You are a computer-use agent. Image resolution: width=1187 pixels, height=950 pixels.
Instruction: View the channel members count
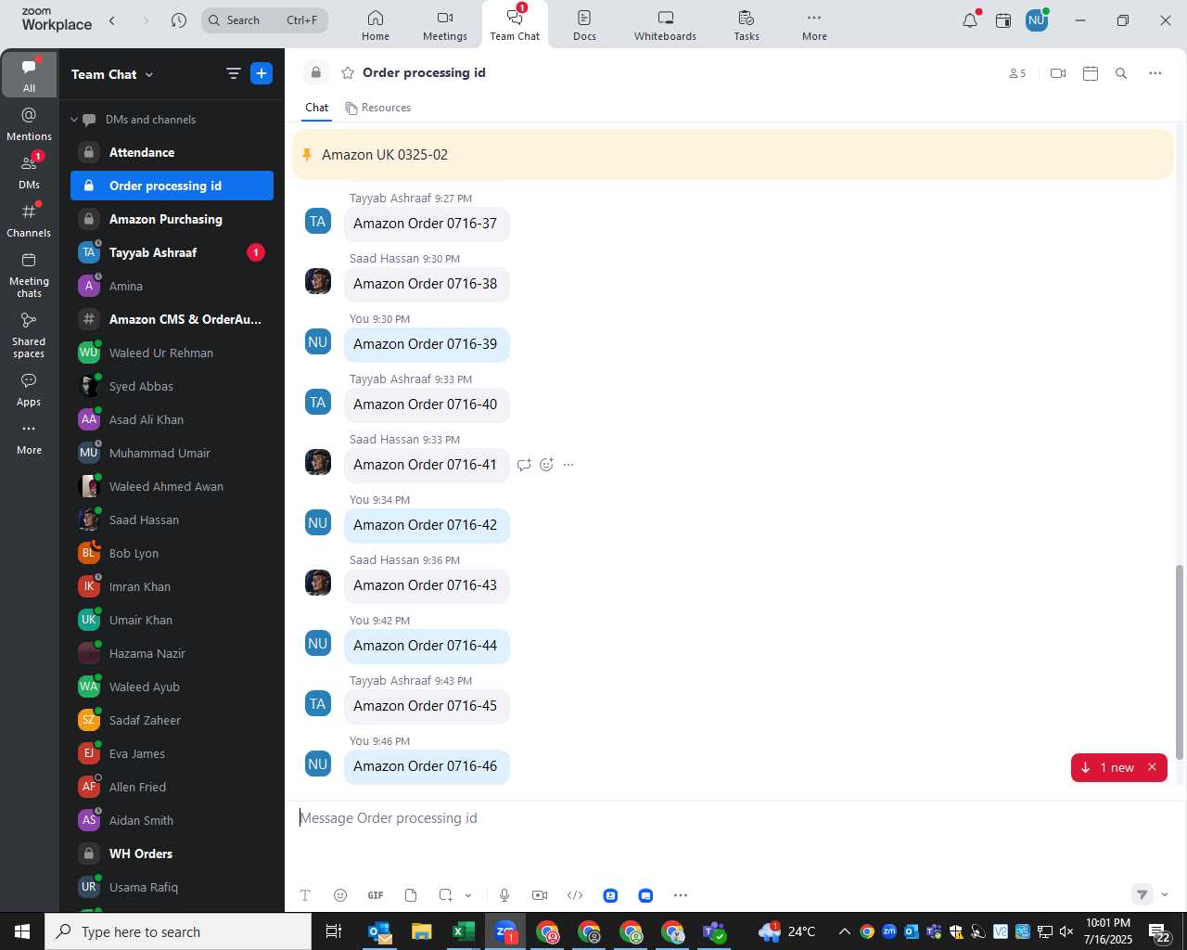[x=1017, y=73]
